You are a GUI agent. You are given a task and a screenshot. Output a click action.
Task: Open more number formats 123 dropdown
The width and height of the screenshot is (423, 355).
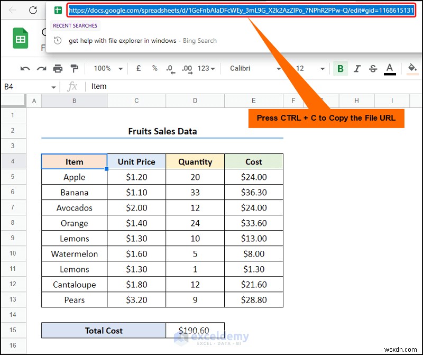click(x=206, y=69)
